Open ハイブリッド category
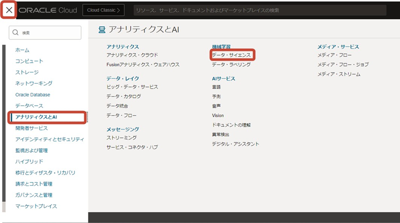 point(29,162)
